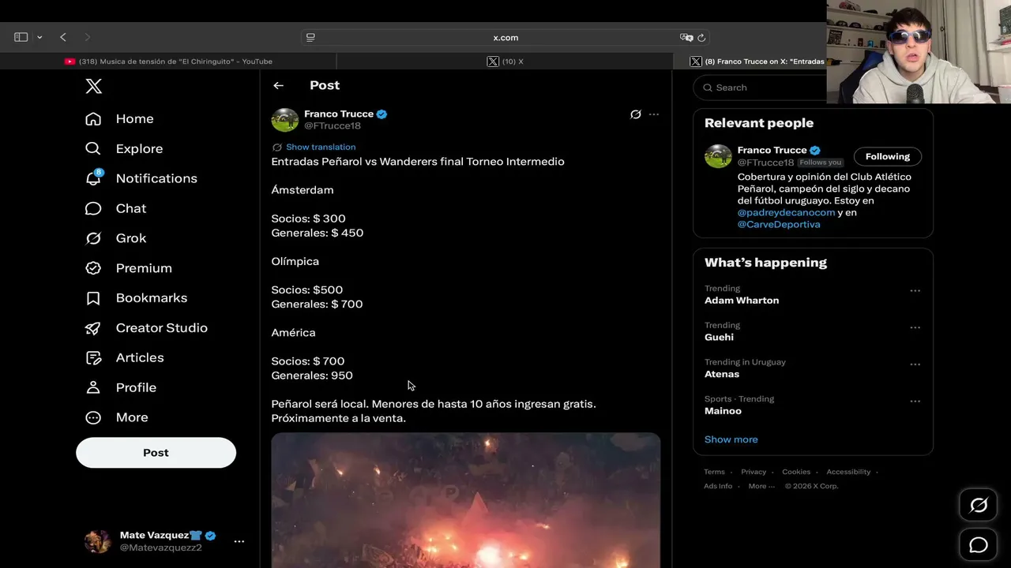
Task: Click the x.com address bar
Action: click(505, 37)
